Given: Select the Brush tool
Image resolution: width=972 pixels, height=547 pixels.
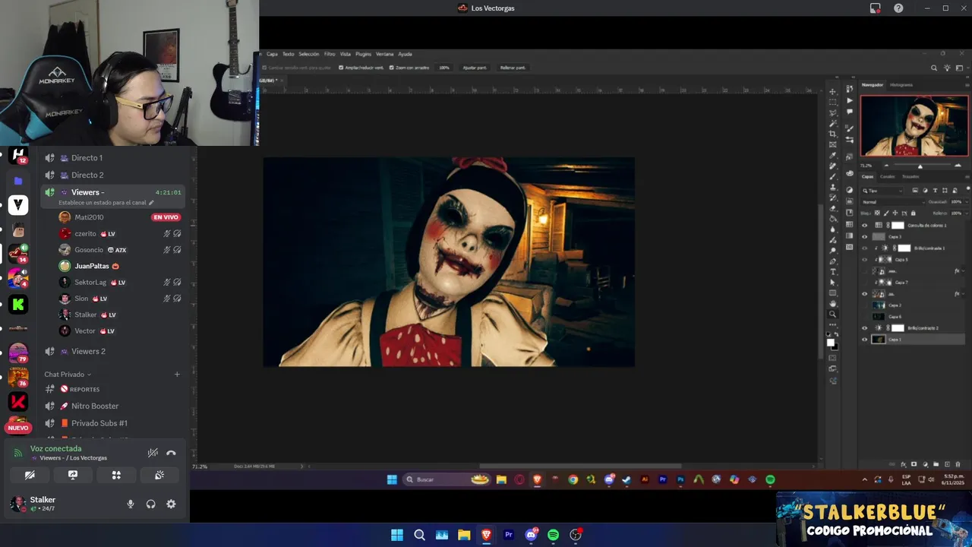Looking at the screenshot, I should click(x=833, y=176).
